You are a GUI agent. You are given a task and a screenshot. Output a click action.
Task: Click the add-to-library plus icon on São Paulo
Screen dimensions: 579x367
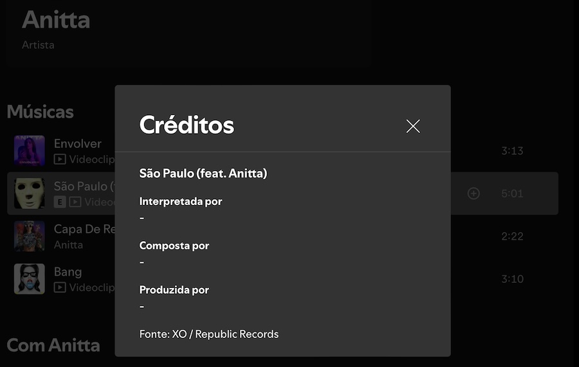473,193
